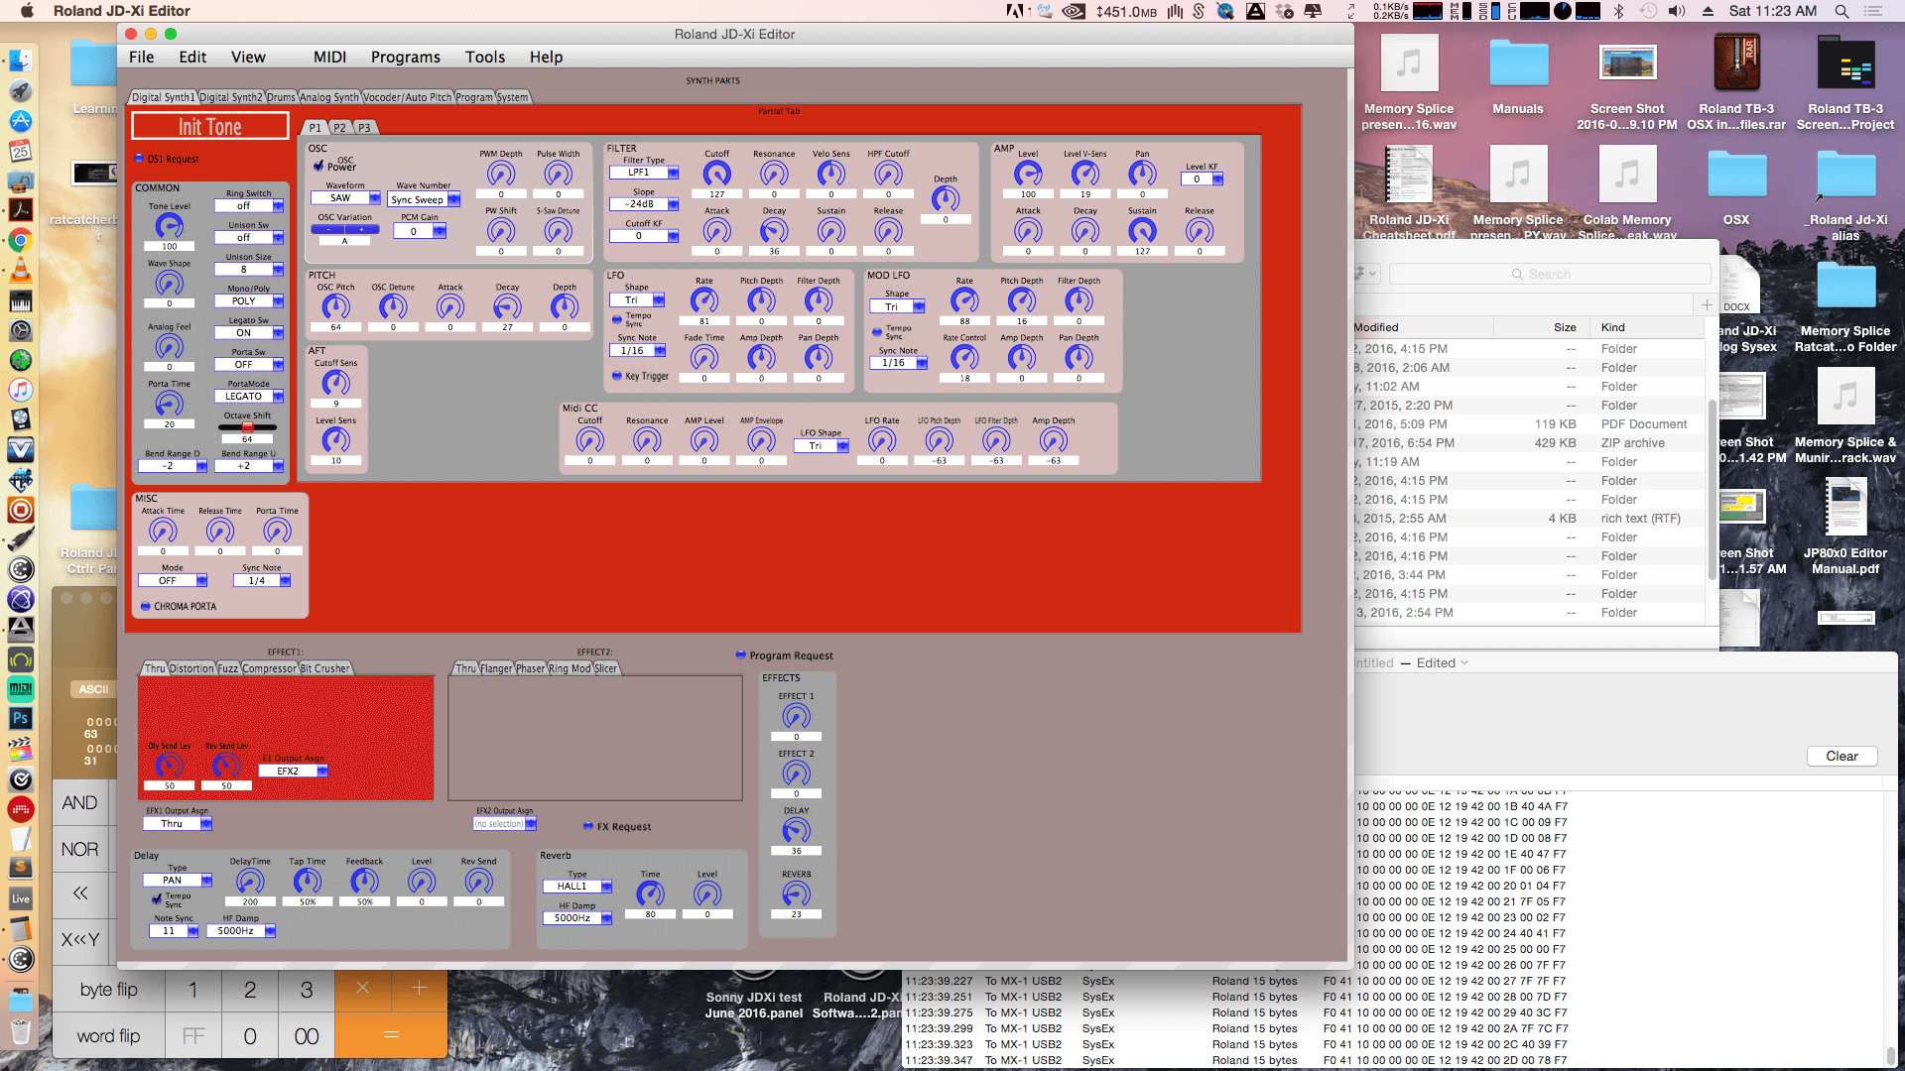This screenshot has width=1905, height=1071.
Task: Open the Time Machine menu bar icon
Action: [x=1648, y=11]
